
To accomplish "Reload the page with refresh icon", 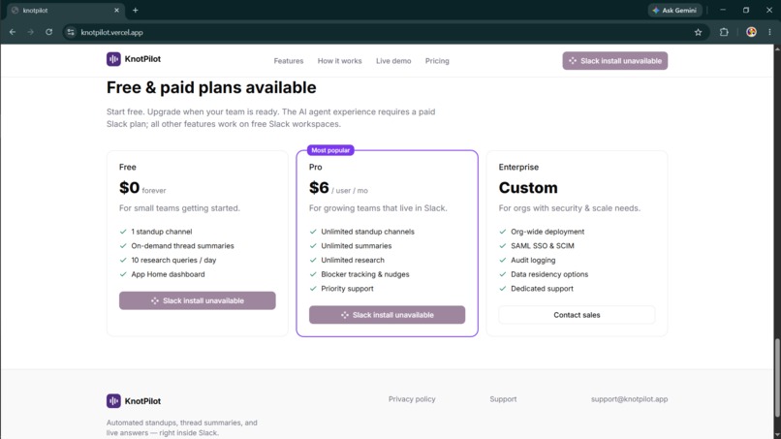I will (x=48, y=32).
